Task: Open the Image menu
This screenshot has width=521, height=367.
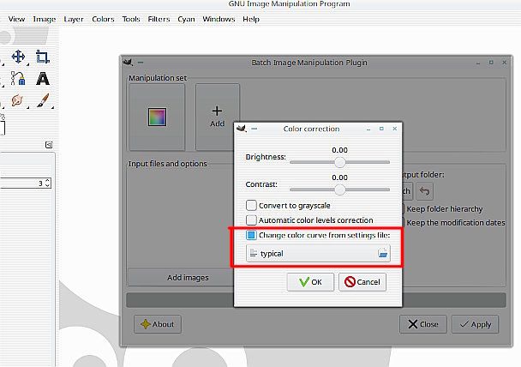Action: click(x=45, y=19)
